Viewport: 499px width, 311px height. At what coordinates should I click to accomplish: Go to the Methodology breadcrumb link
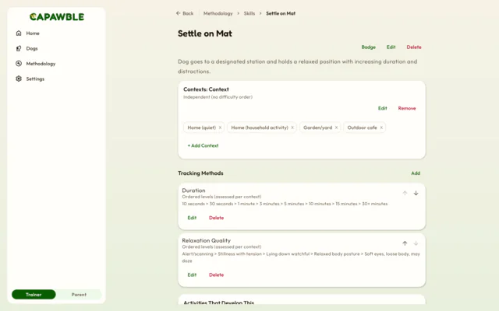(x=218, y=13)
